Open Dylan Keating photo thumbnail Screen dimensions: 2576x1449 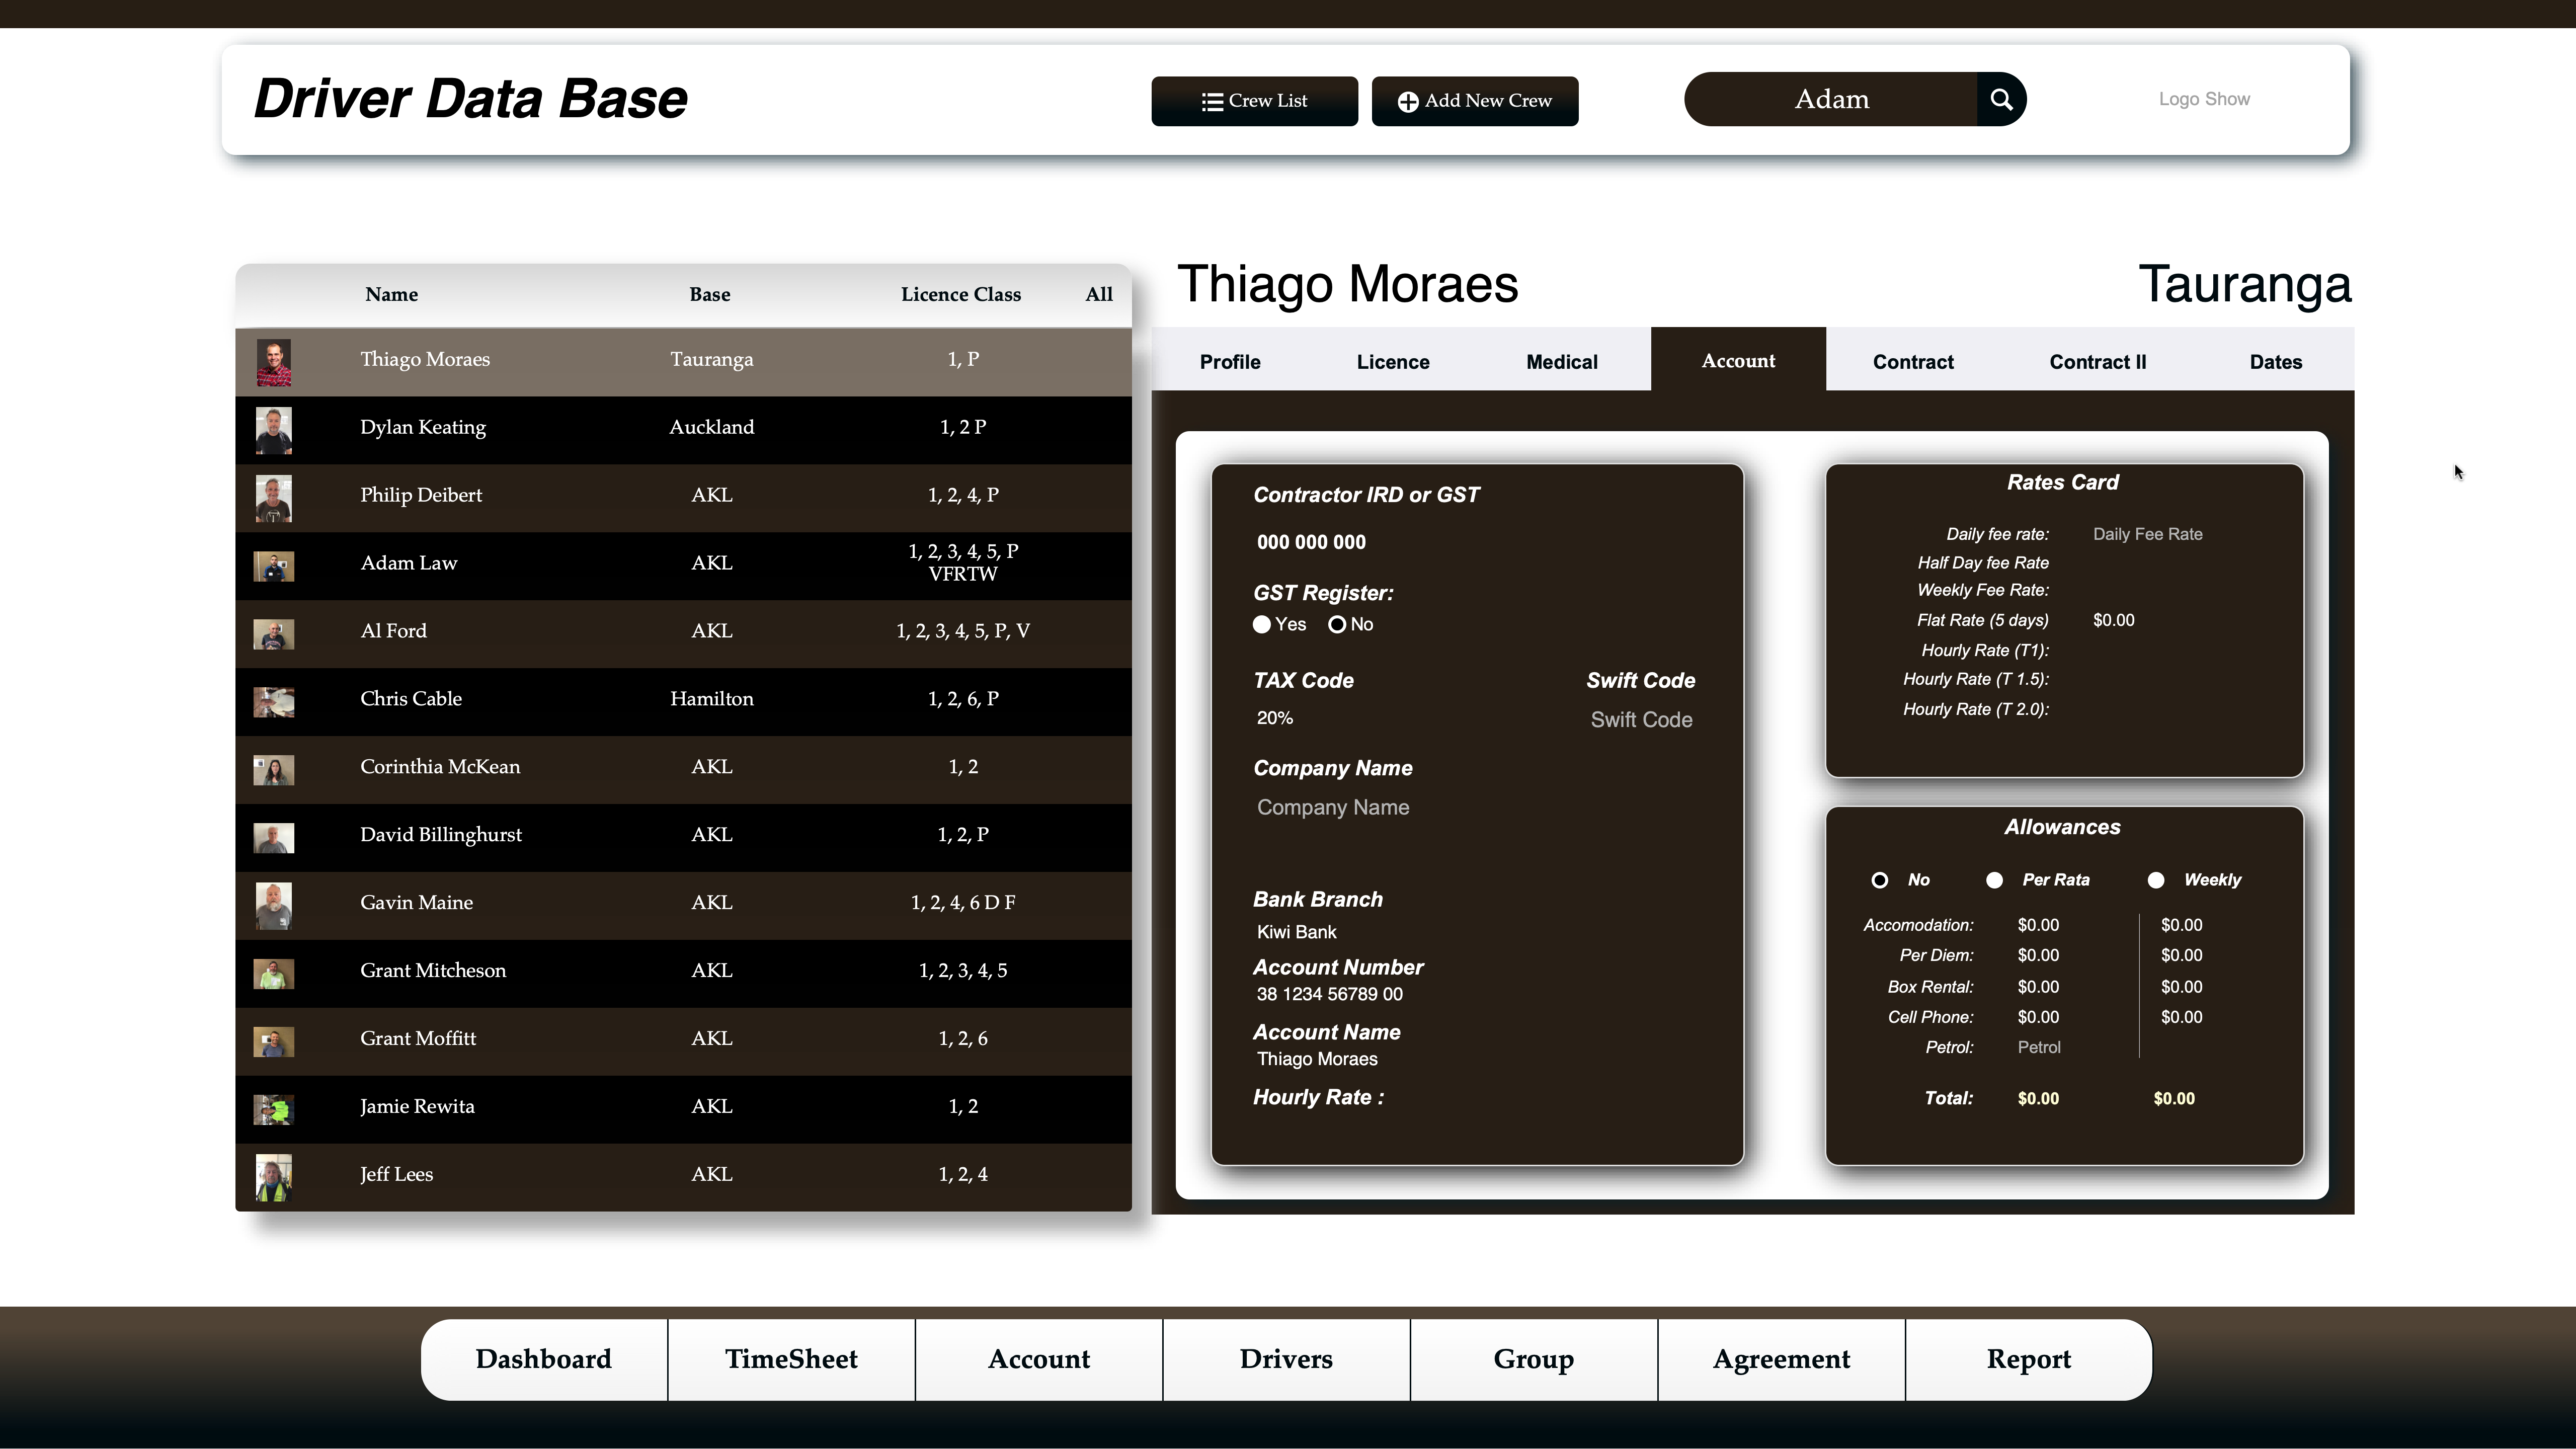tap(273, 430)
